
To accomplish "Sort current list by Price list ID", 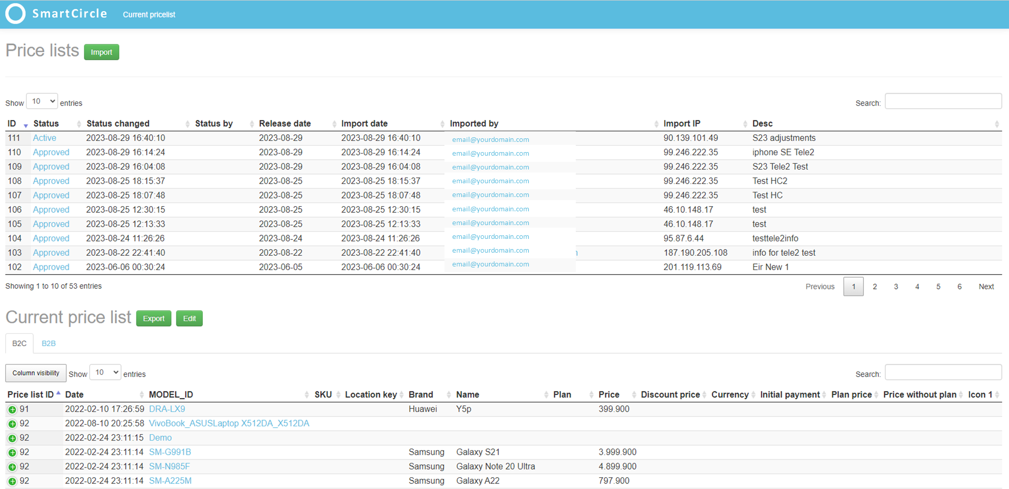I will pyautogui.click(x=34, y=395).
